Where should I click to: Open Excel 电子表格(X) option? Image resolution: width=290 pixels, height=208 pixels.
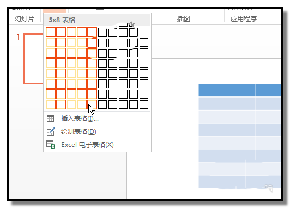click(x=87, y=145)
